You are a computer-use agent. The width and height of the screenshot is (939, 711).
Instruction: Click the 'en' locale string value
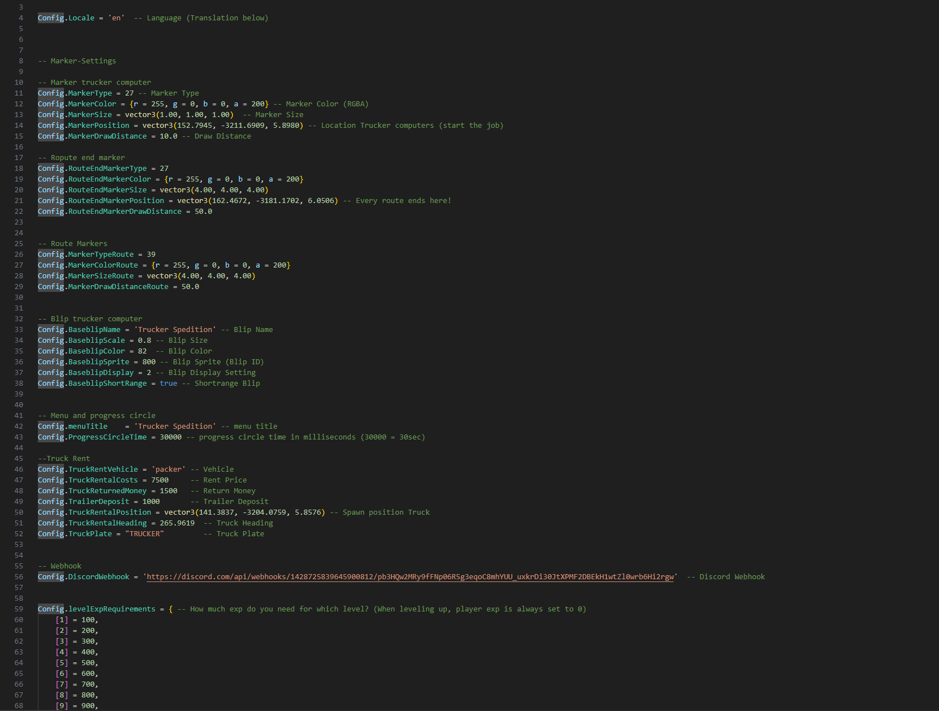117,18
